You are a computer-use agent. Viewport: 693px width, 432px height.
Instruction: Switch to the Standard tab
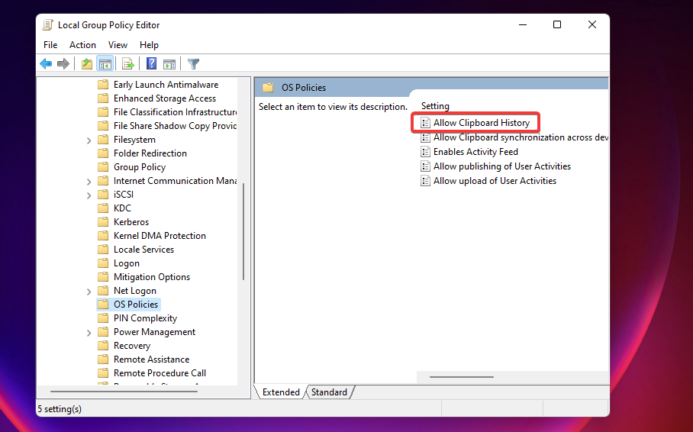click(329, 392)
